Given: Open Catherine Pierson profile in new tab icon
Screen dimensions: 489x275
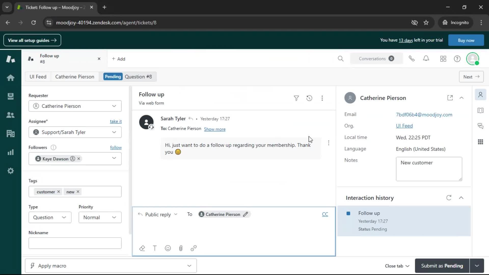Looking at the screenshot, I should coord(450,98).
